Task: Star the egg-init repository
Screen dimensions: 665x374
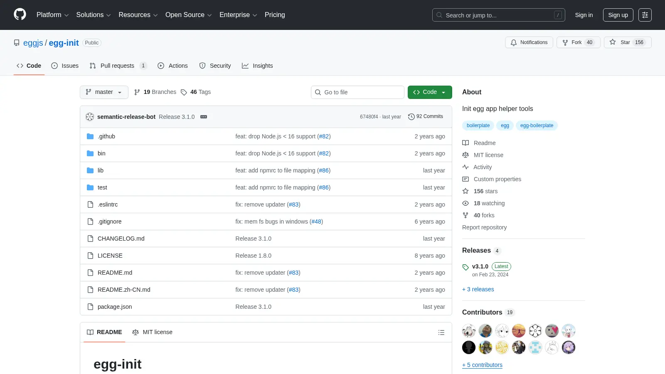Action: [x=628, y=42]
